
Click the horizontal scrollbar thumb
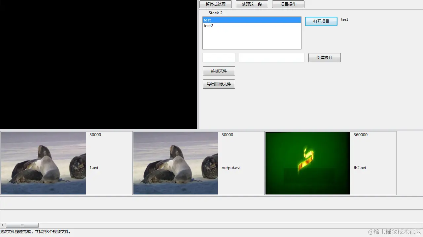click(22, 225)
